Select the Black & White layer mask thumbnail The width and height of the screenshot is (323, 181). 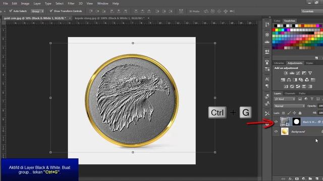pyautogui.click(x=296, y=122)
